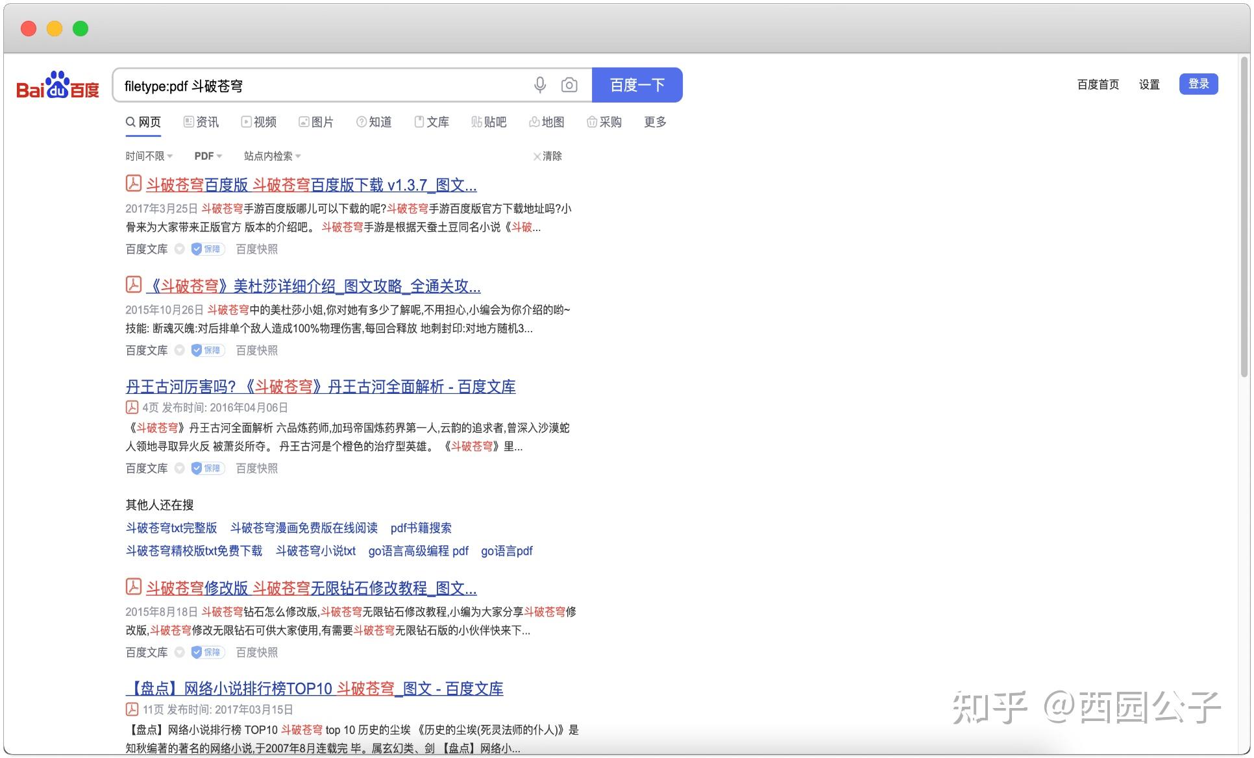Click related search 斗破苍穹漫画免费版在线阅读
Screen dimensions: 1254x758
pos(304,528)
